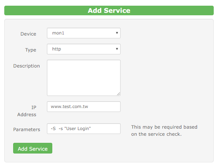Click the parameters help text note
The height and width of the screenshot is (167, 218).
[164, 131]
